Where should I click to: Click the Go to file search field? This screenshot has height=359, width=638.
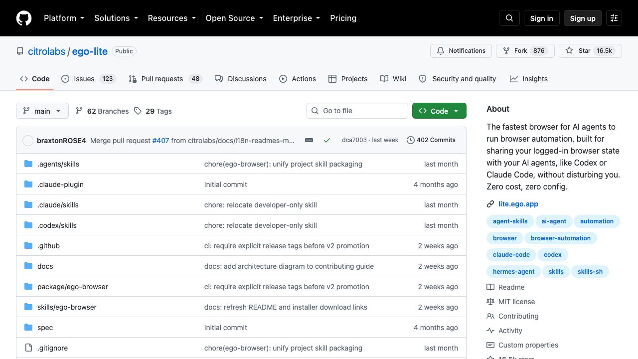pyautogui.click(x=357, y=111)
